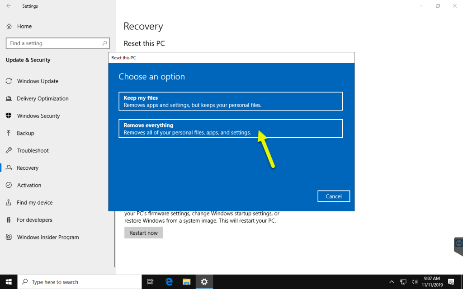Screen dimensions: 463x289
Task: Click the Recovery page title
Action: coord(143,26)
